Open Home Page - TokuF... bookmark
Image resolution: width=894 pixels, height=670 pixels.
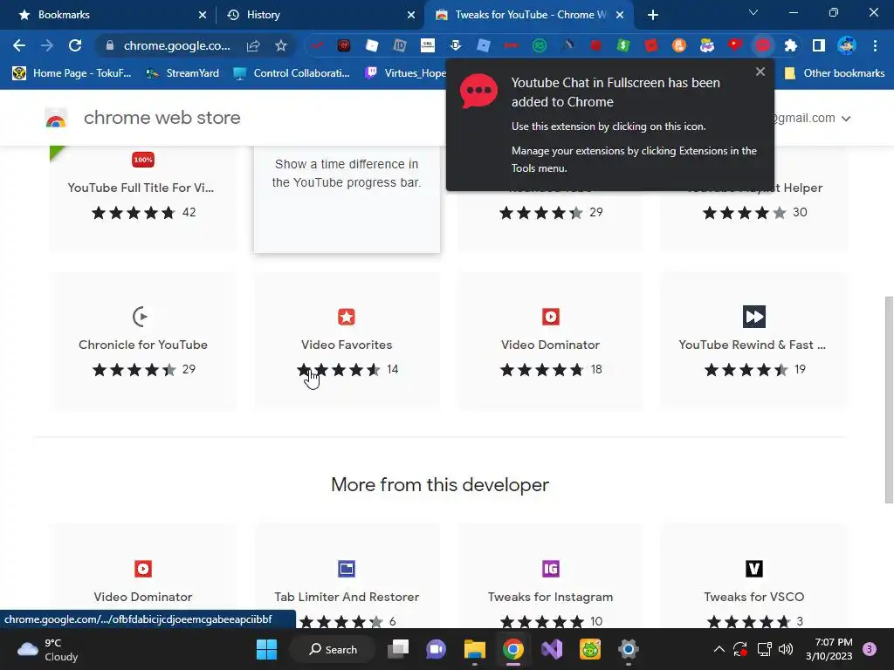point(72,73)
